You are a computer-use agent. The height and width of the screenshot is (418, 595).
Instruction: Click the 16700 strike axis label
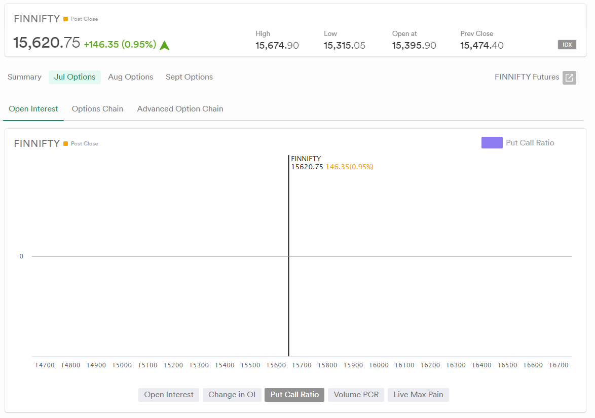559,365
